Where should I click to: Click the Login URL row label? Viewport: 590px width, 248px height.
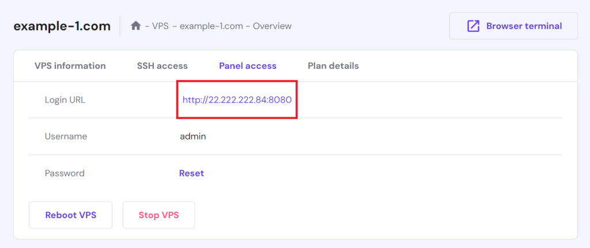65,100
